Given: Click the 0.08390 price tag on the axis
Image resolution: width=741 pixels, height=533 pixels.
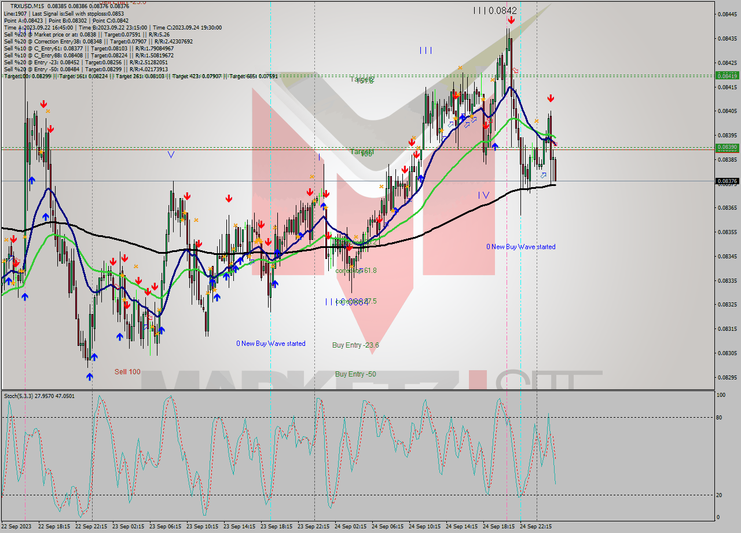Looking at the screenshot, I should coord(727,147).
